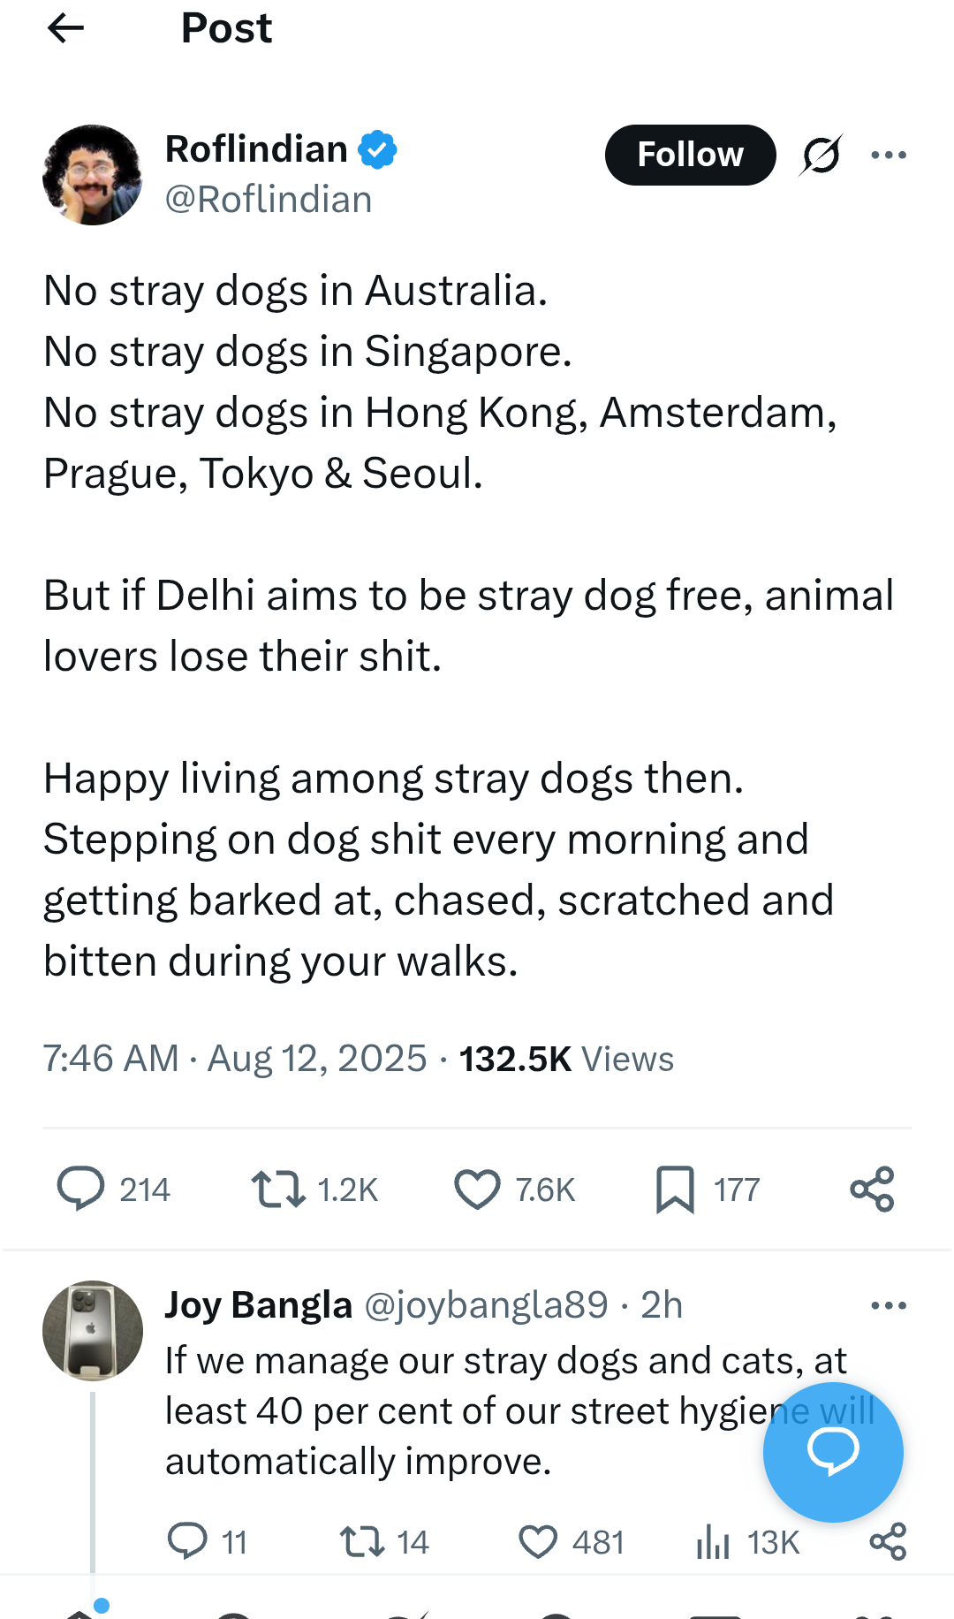954x1619 pixels.
Task: Repost Joy Bangla's reply
Action: pos(362,1541)
